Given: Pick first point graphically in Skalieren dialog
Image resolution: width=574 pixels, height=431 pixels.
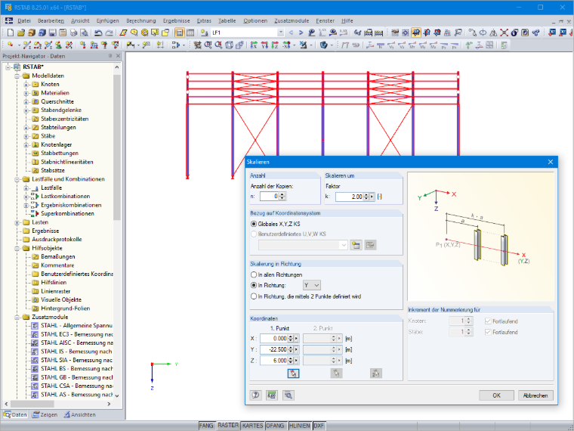Looking at the screenshot, I should [x=293, y=373].
